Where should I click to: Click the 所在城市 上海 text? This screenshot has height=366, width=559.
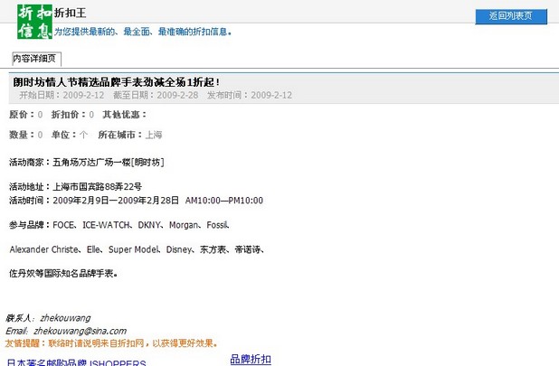pos(130,135)
